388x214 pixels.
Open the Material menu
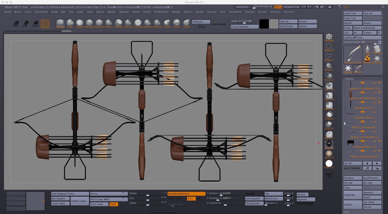point(124,12)
